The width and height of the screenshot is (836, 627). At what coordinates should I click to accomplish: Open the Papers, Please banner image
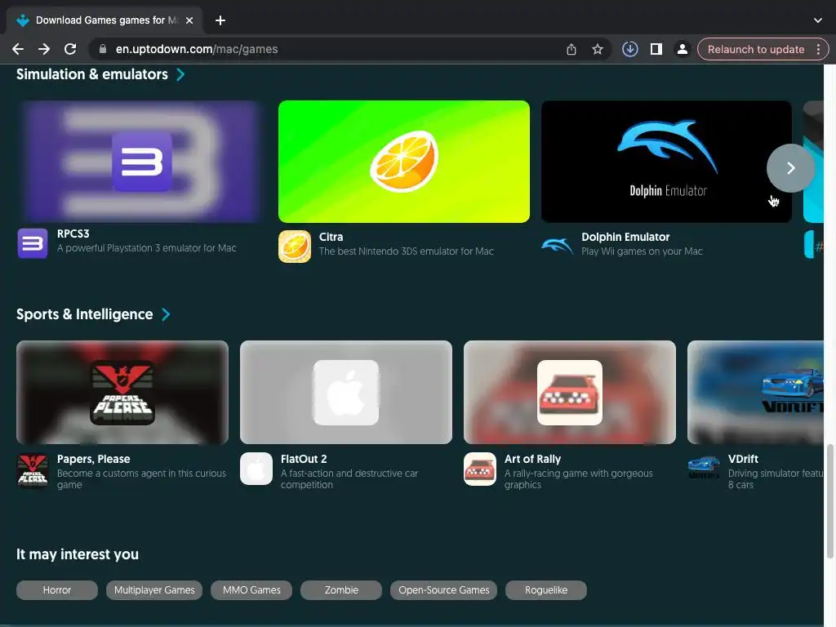point(122,392)
